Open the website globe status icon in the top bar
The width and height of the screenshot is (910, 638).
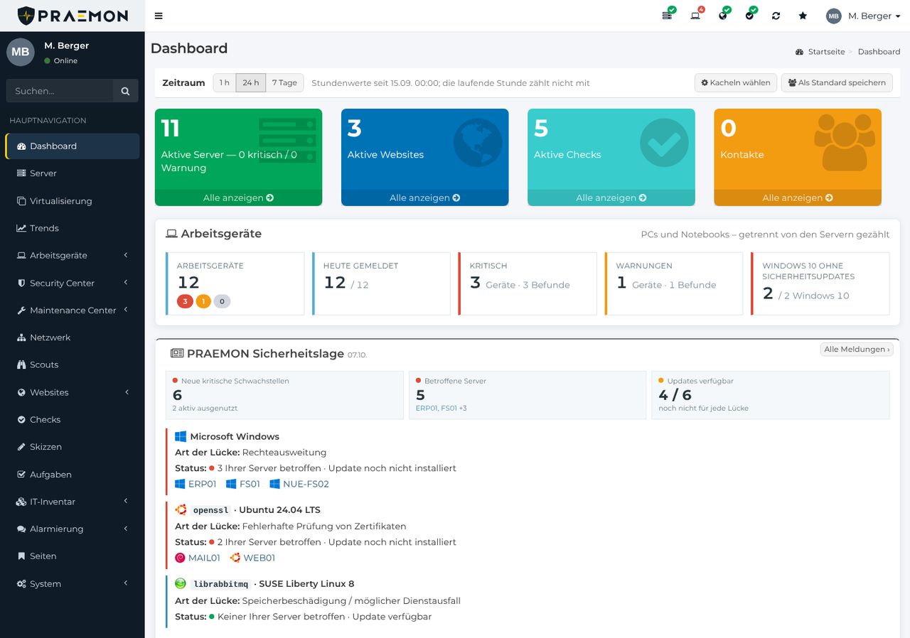[x=723, y=16]
